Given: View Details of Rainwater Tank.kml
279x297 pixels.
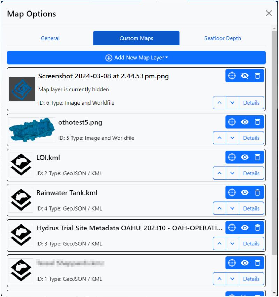Looking at the screenshot, I should (251, 208).
